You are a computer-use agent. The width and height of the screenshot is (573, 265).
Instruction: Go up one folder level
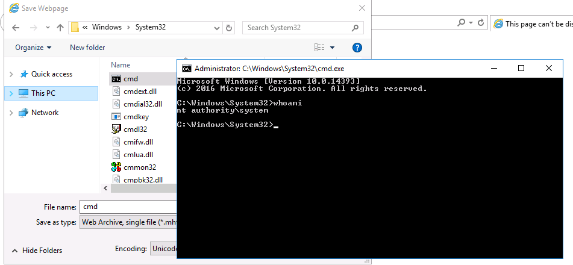[60, 28]
